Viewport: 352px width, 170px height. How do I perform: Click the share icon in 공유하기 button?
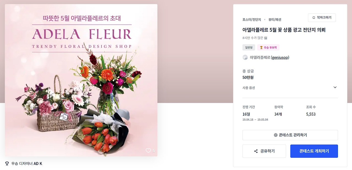[256, 151]
